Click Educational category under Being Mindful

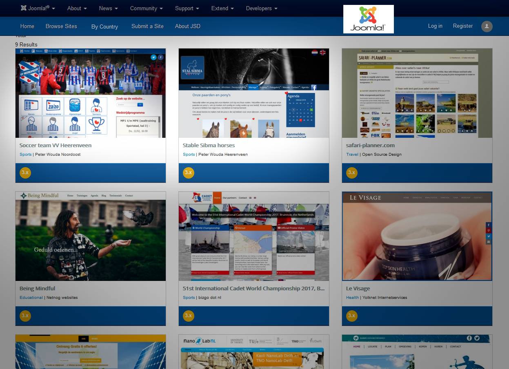click(x=31, y=298)
